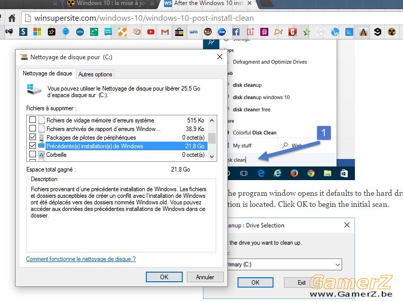Click Task View icon in screenshot taskbar
Viewport: 403px width, 302px height.
tap(244, 174)
